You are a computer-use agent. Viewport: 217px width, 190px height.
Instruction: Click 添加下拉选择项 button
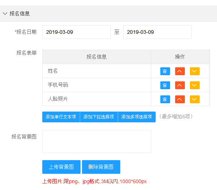click(x=99, y=117)
